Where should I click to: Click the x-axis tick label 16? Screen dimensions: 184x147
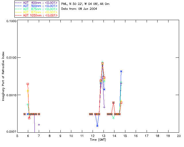(136, 136)
